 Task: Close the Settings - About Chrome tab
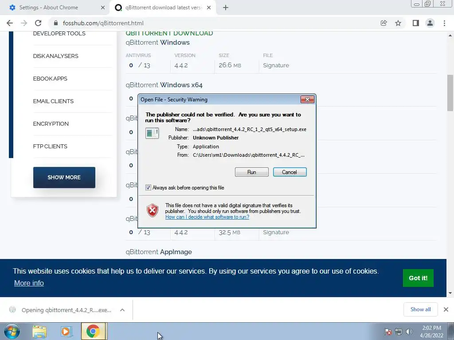coord(103,8)
